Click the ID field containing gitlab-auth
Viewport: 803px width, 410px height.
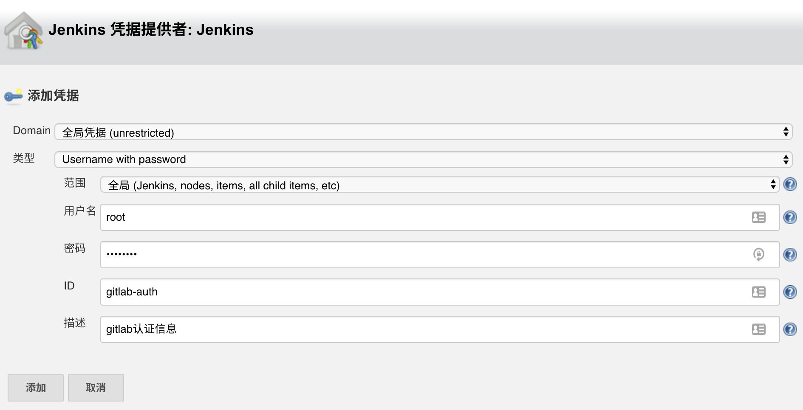tap(440, 292)
